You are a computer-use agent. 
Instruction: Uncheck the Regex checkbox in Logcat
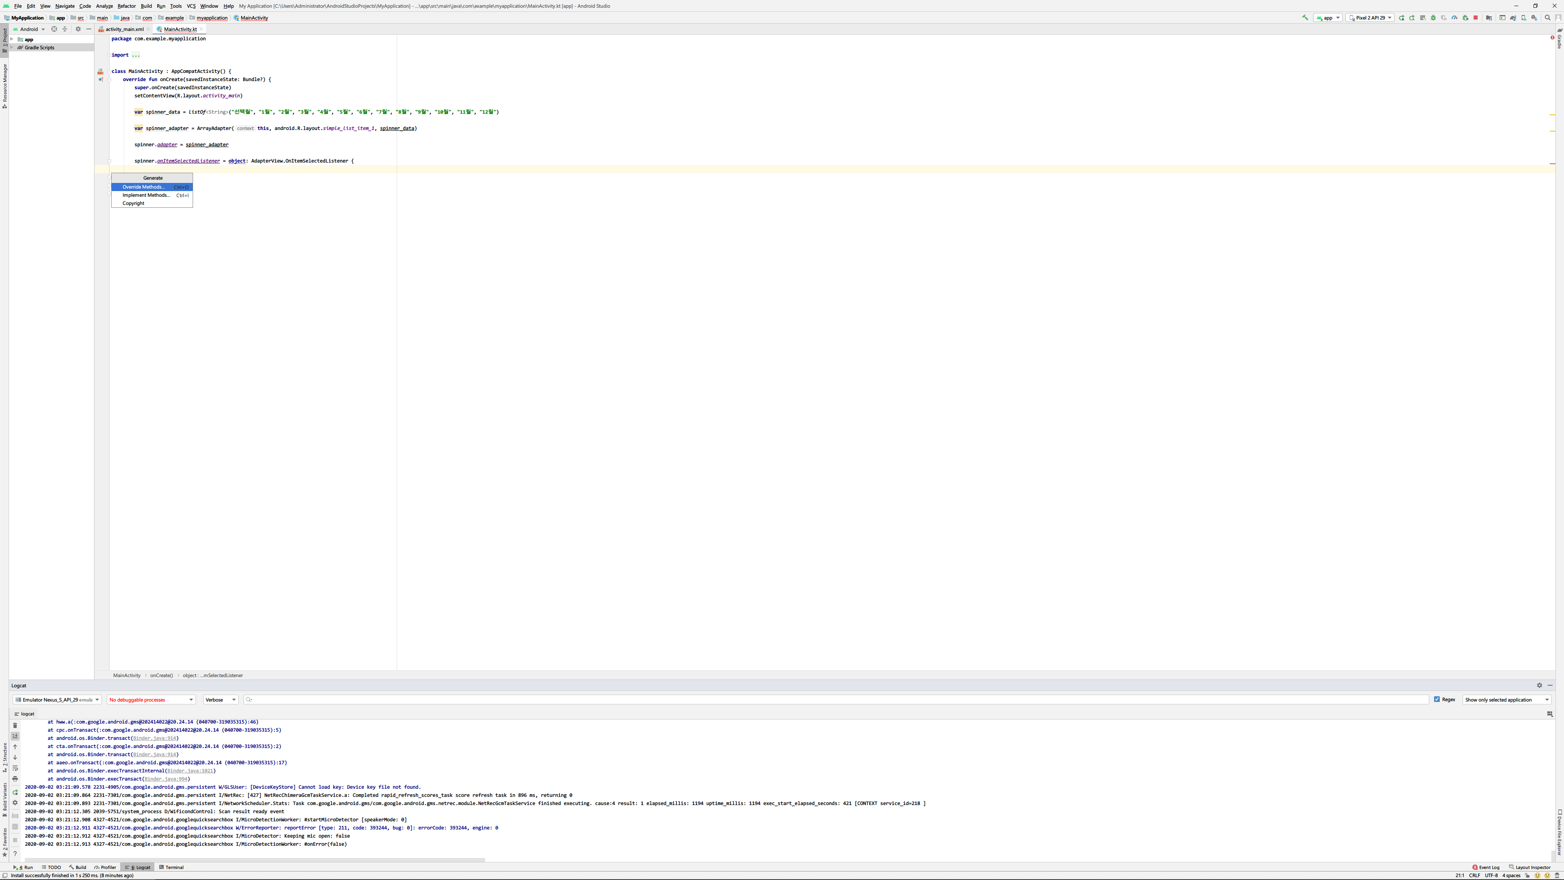pos(1437,700)
